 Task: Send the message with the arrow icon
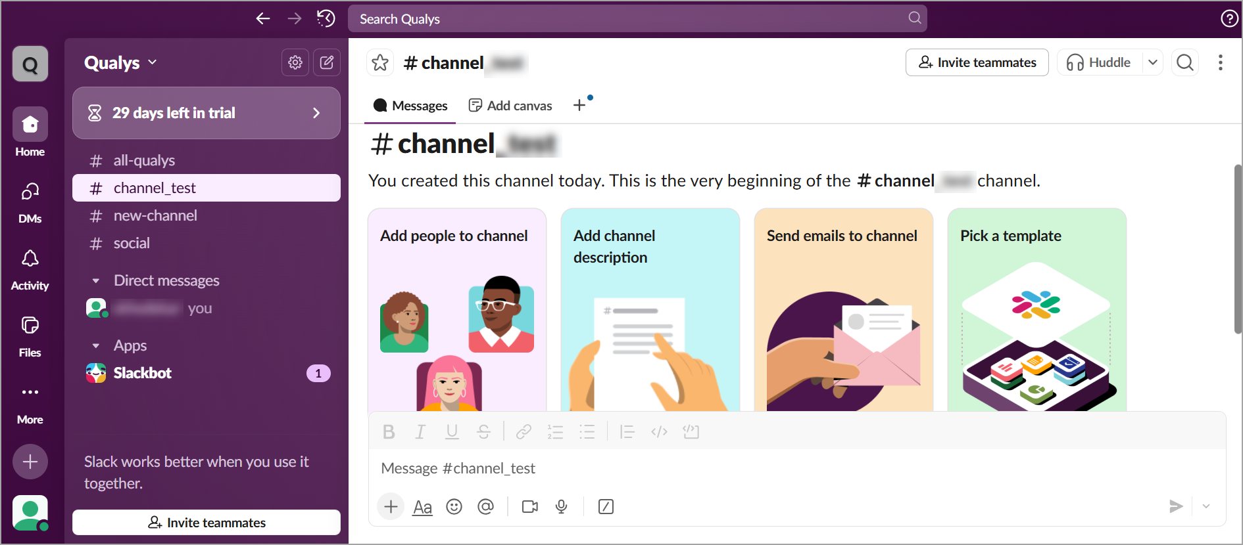point(1176,506)
